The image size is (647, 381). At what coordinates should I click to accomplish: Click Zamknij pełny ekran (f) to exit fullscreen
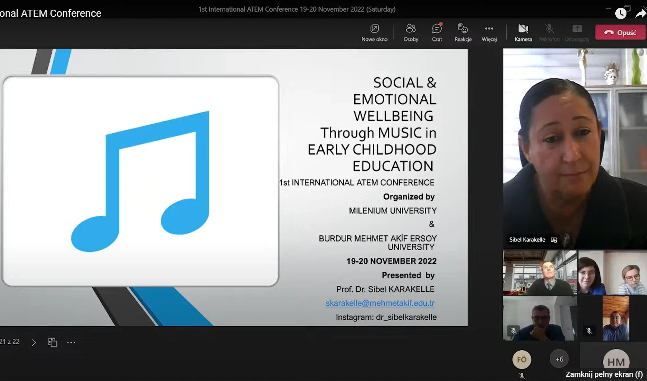[x=604, y=374]
